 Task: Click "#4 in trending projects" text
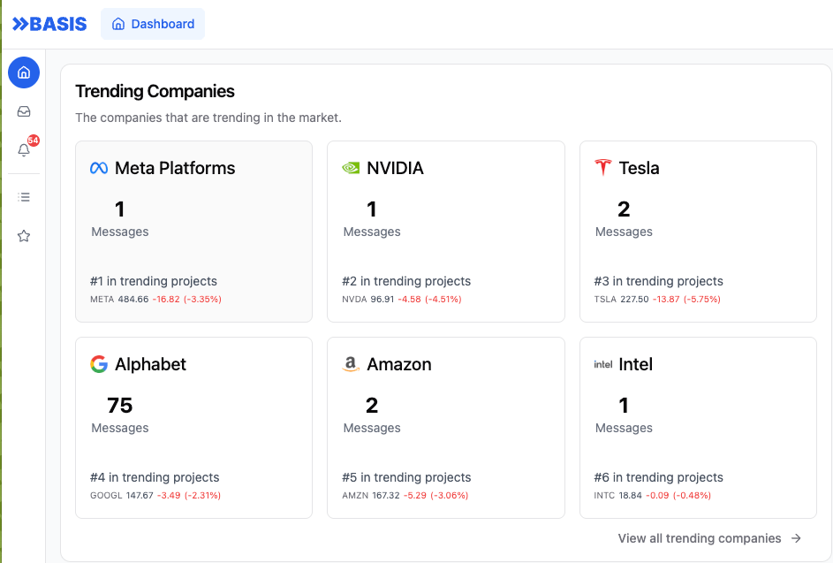point(155,477)
